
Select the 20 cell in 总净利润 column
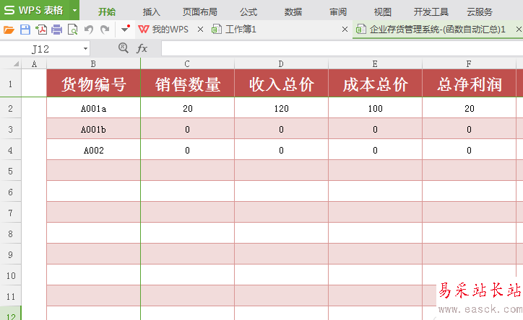(x=469, y=108)
